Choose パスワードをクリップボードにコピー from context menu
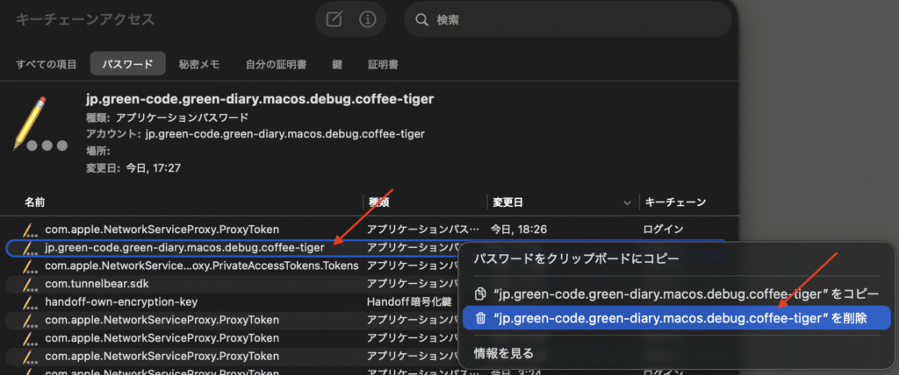Screen dimensions: 899x375 [x=565, y=258]
